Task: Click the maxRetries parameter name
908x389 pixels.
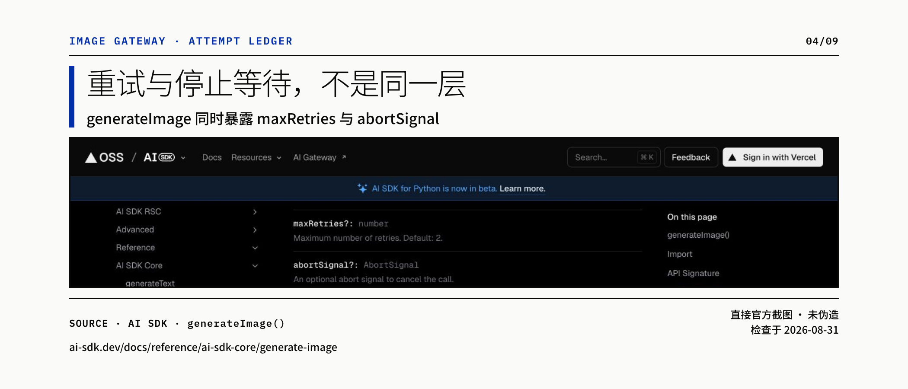Action: (323, 223)
